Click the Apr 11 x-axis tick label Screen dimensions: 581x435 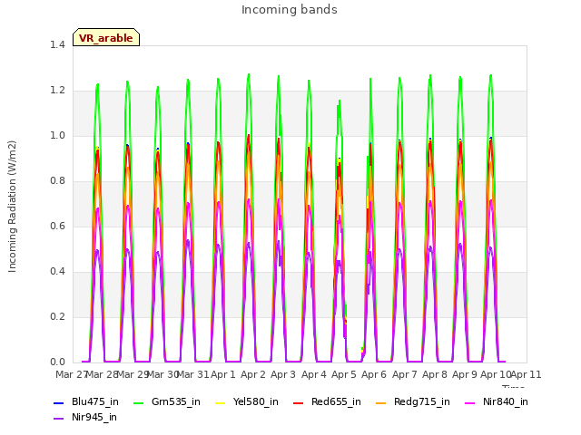527,374
